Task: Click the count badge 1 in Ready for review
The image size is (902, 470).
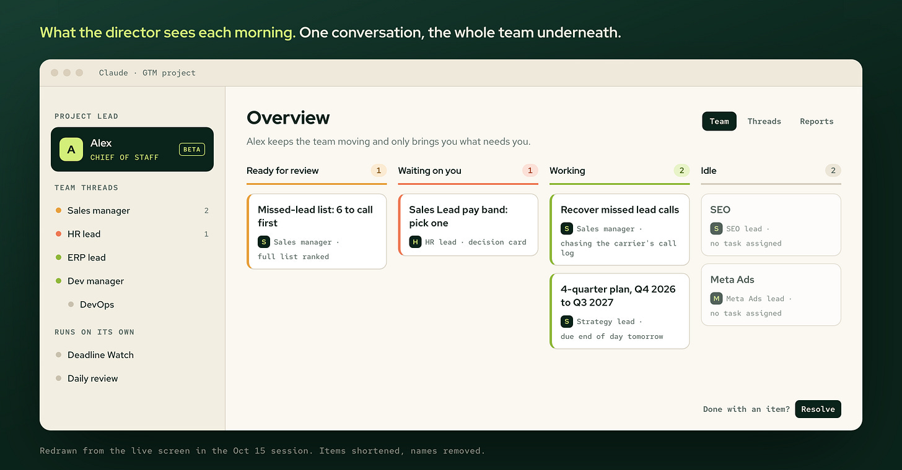Action: coord(379,171)
